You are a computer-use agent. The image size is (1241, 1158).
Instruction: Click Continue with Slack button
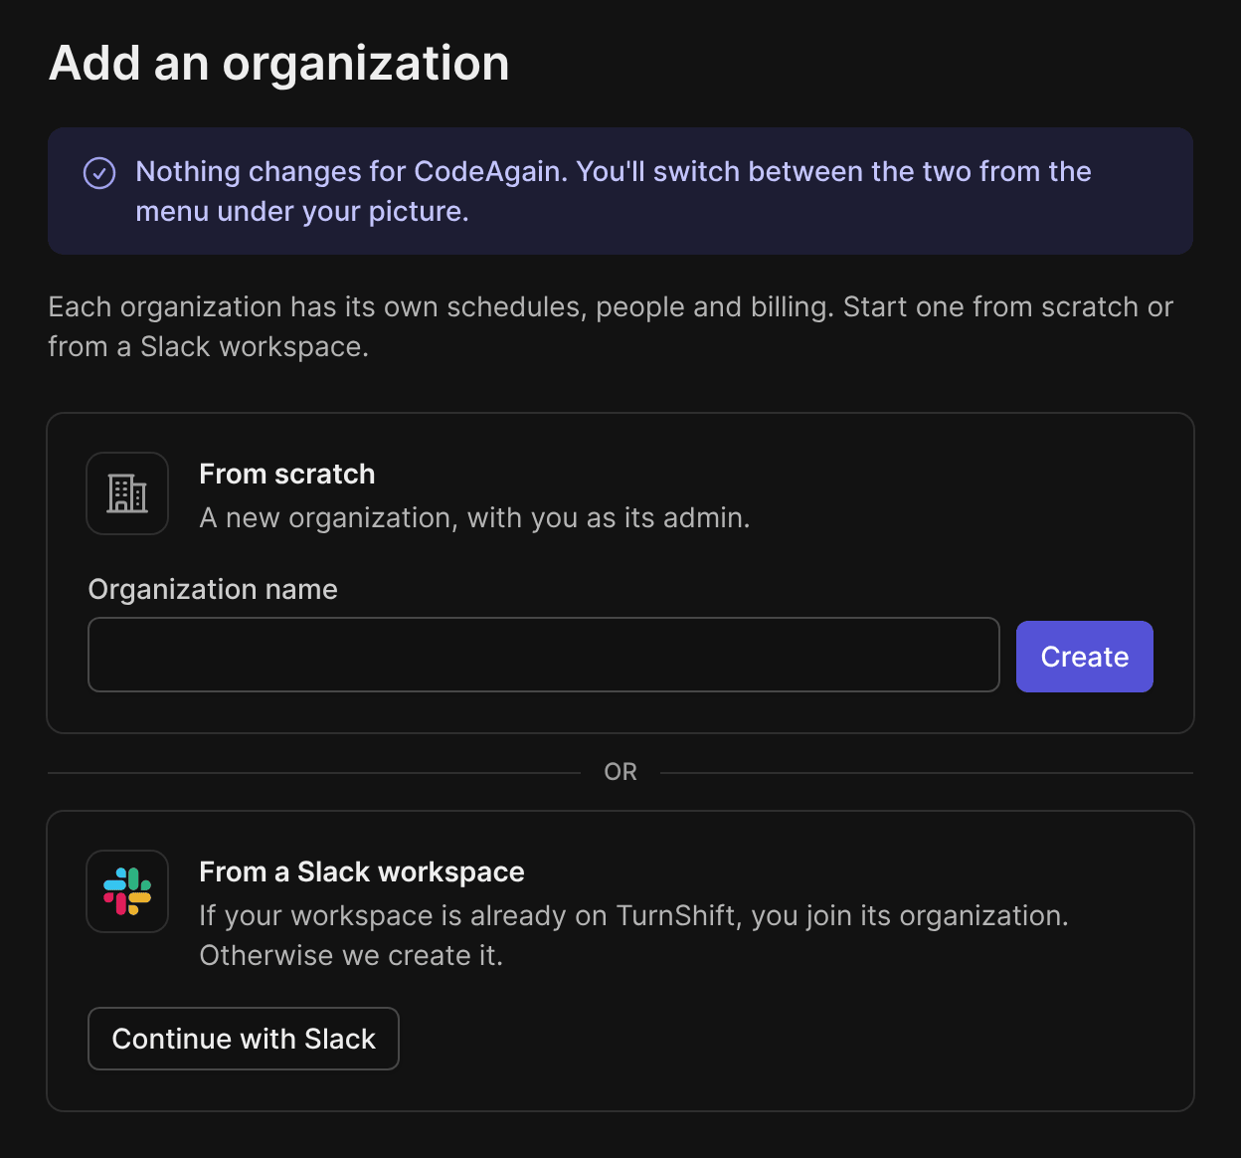[244, 1039]
